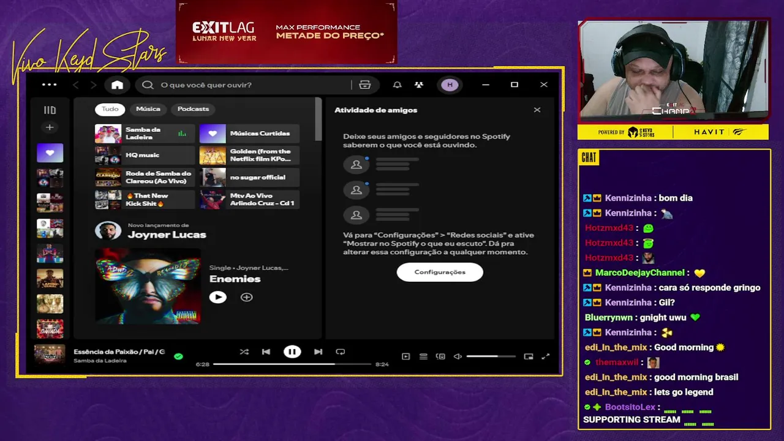Open the no sugar official shortcut

pos(249,178)
